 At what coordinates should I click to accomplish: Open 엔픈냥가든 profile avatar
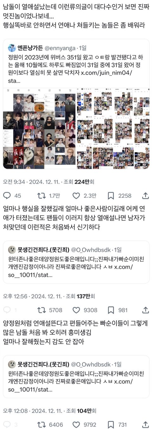12,48
